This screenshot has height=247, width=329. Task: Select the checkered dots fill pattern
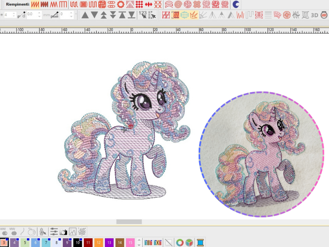click(139, 4)
